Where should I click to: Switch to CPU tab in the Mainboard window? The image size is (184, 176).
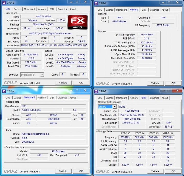coord(8,98)
